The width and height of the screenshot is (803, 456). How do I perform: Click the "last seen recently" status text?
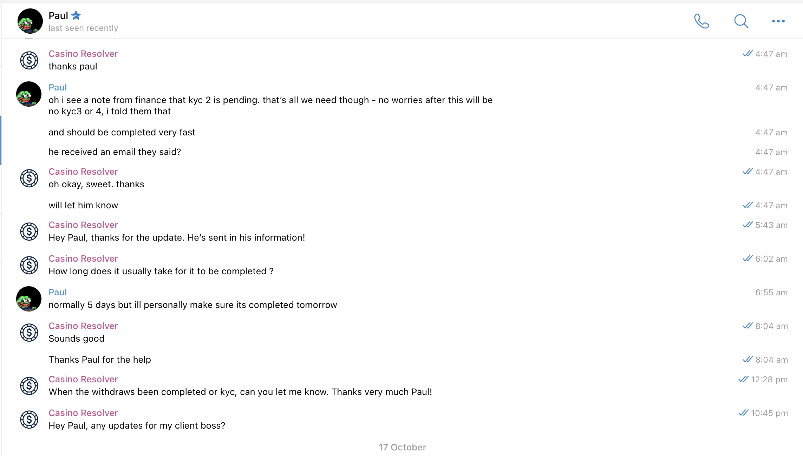(x=83, y=28)
